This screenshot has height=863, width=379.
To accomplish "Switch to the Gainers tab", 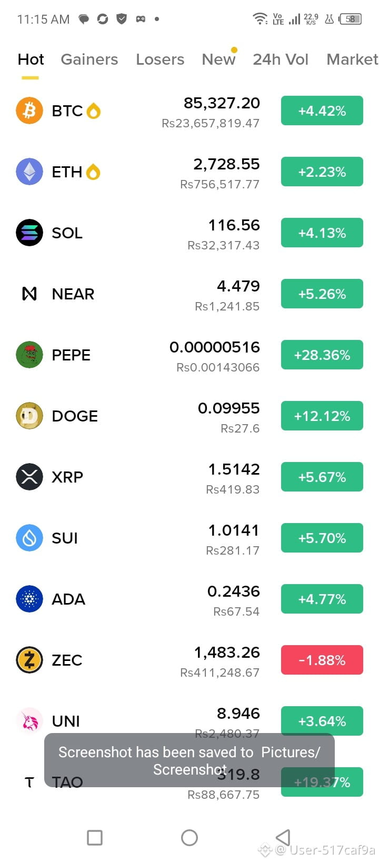I will pyautogui.click(x=89, y=59).
